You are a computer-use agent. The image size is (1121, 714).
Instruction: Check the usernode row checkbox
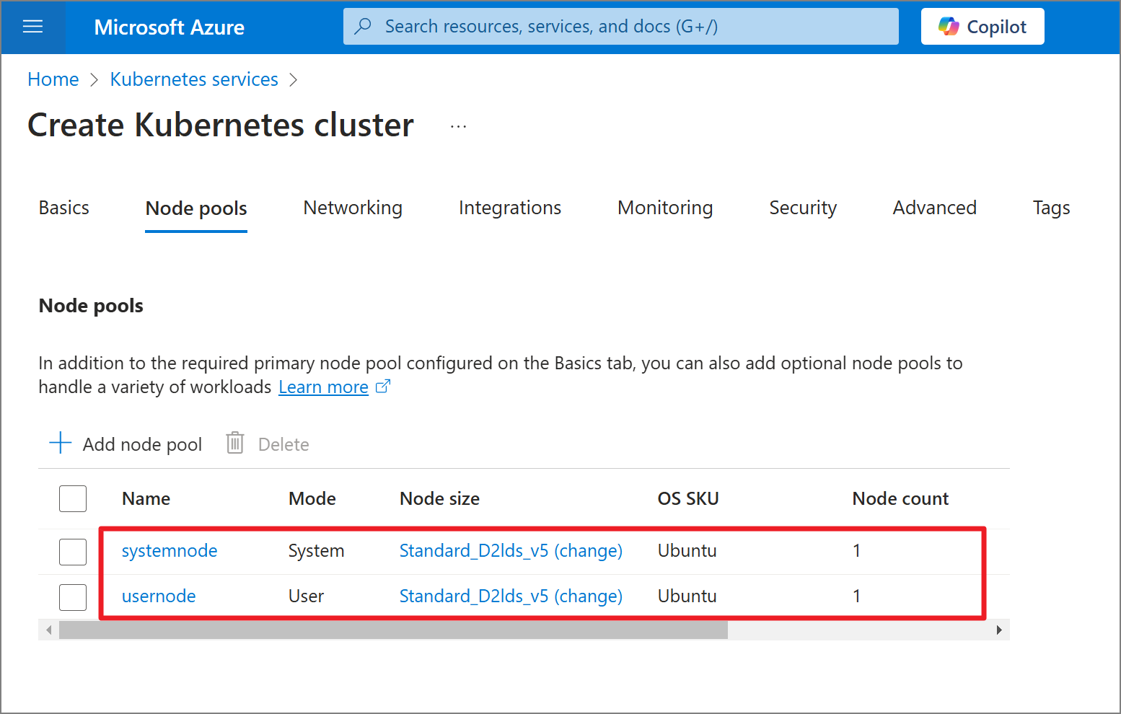coord(73,597)
